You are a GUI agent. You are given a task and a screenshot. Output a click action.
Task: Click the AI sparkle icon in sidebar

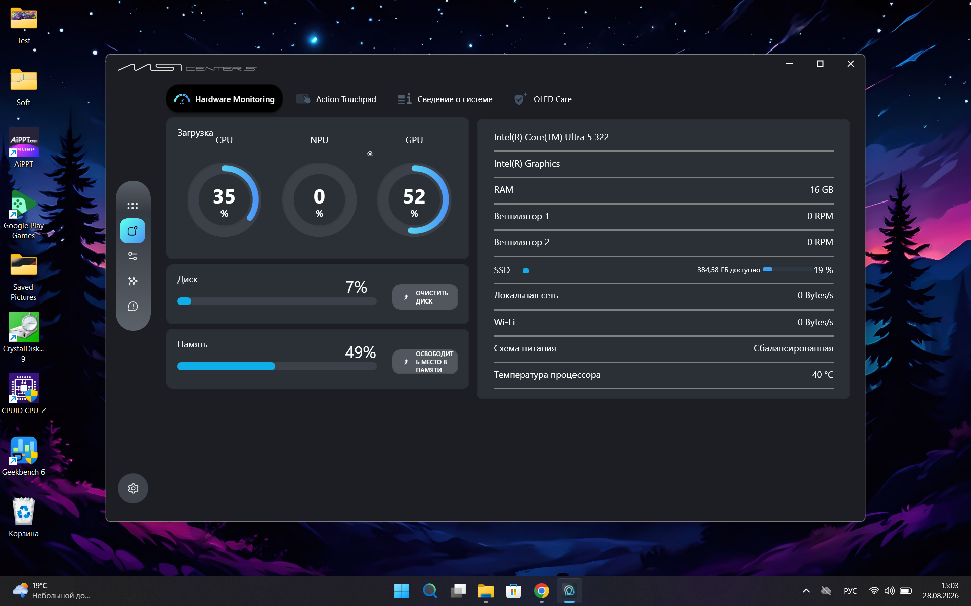(x=133, y=281)
